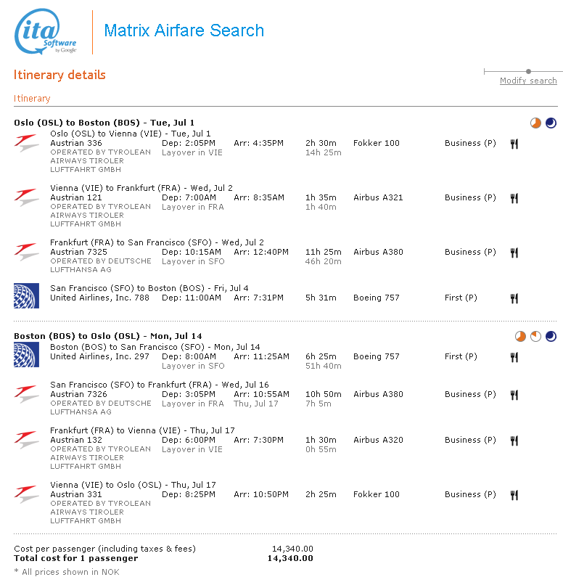Click the Matrix Airfare Search title
This screenshot has height=577, width=563.
184,30
